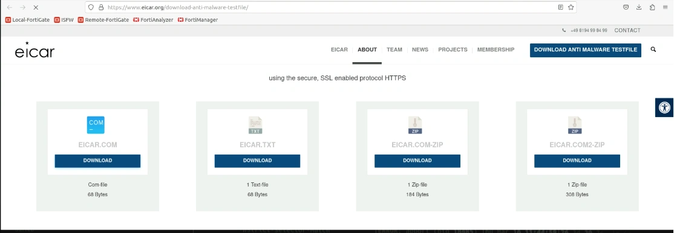674x233 pixels.
Task: Download the EICAR.TXT file
Action: point(258,161)
